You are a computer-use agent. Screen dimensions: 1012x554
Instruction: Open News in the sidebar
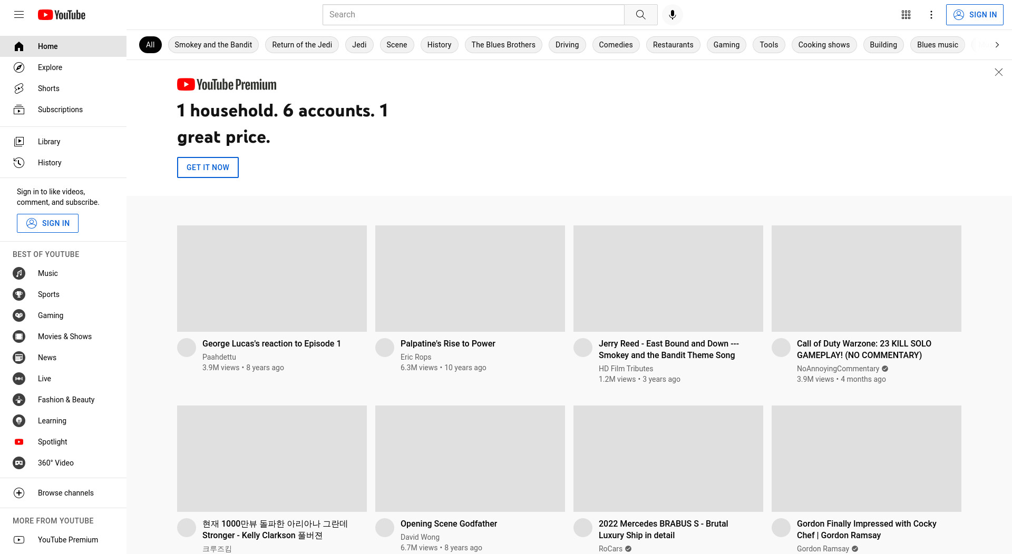[63, 358]
